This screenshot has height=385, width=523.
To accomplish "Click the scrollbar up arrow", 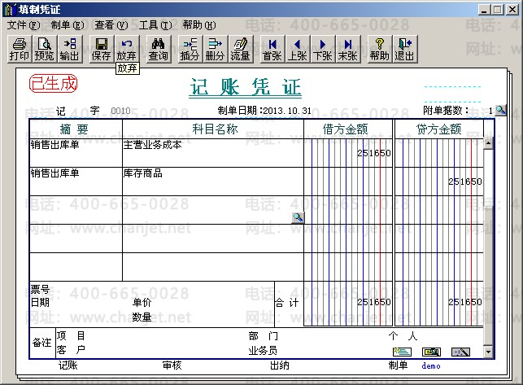I will pyautogui.click(x=488, y=143).
